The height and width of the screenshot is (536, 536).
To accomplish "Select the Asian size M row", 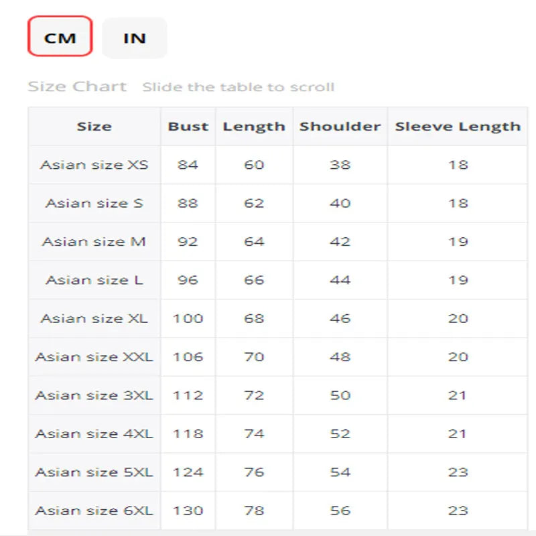I will (x=94, y=241).
